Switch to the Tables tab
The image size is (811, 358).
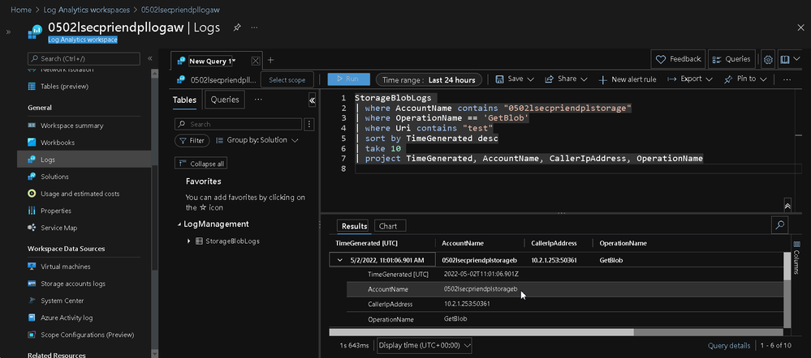point(184,100)
